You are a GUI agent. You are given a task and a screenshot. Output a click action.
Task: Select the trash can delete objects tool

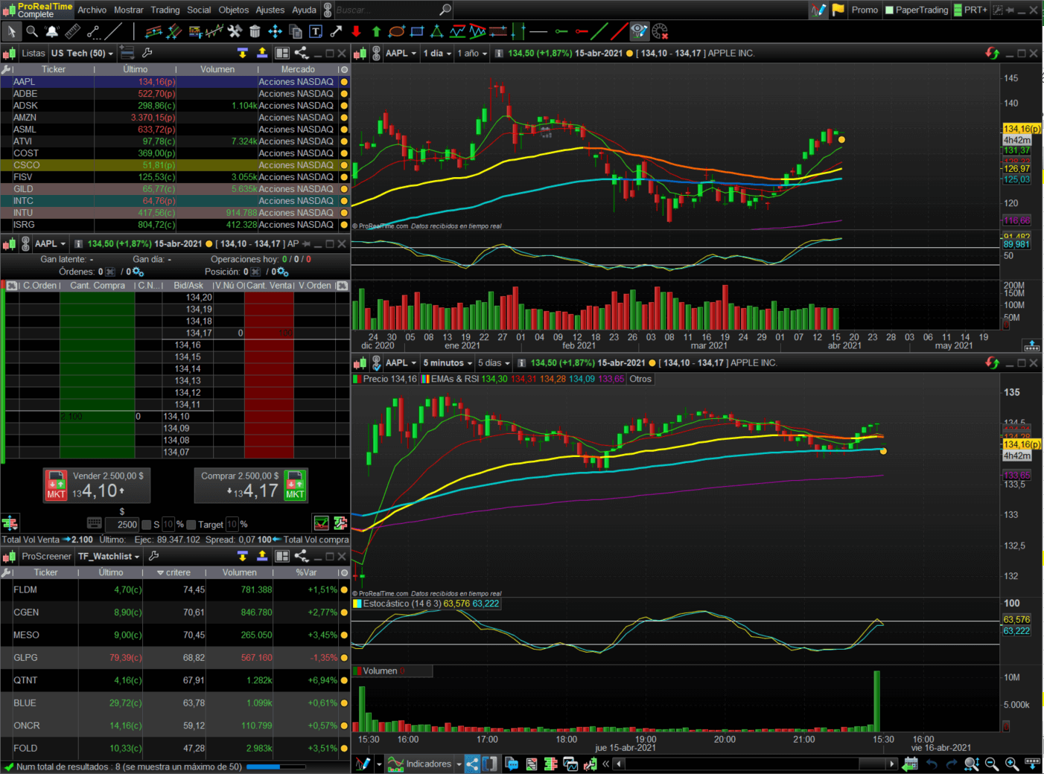[255, 31]
